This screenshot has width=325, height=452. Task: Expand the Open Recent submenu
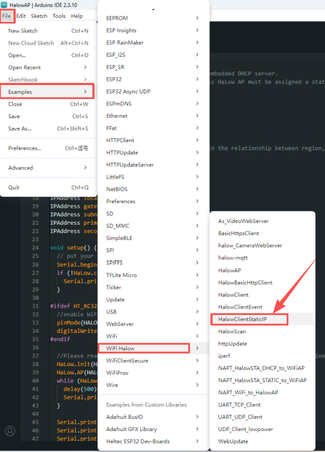(48, 67)
